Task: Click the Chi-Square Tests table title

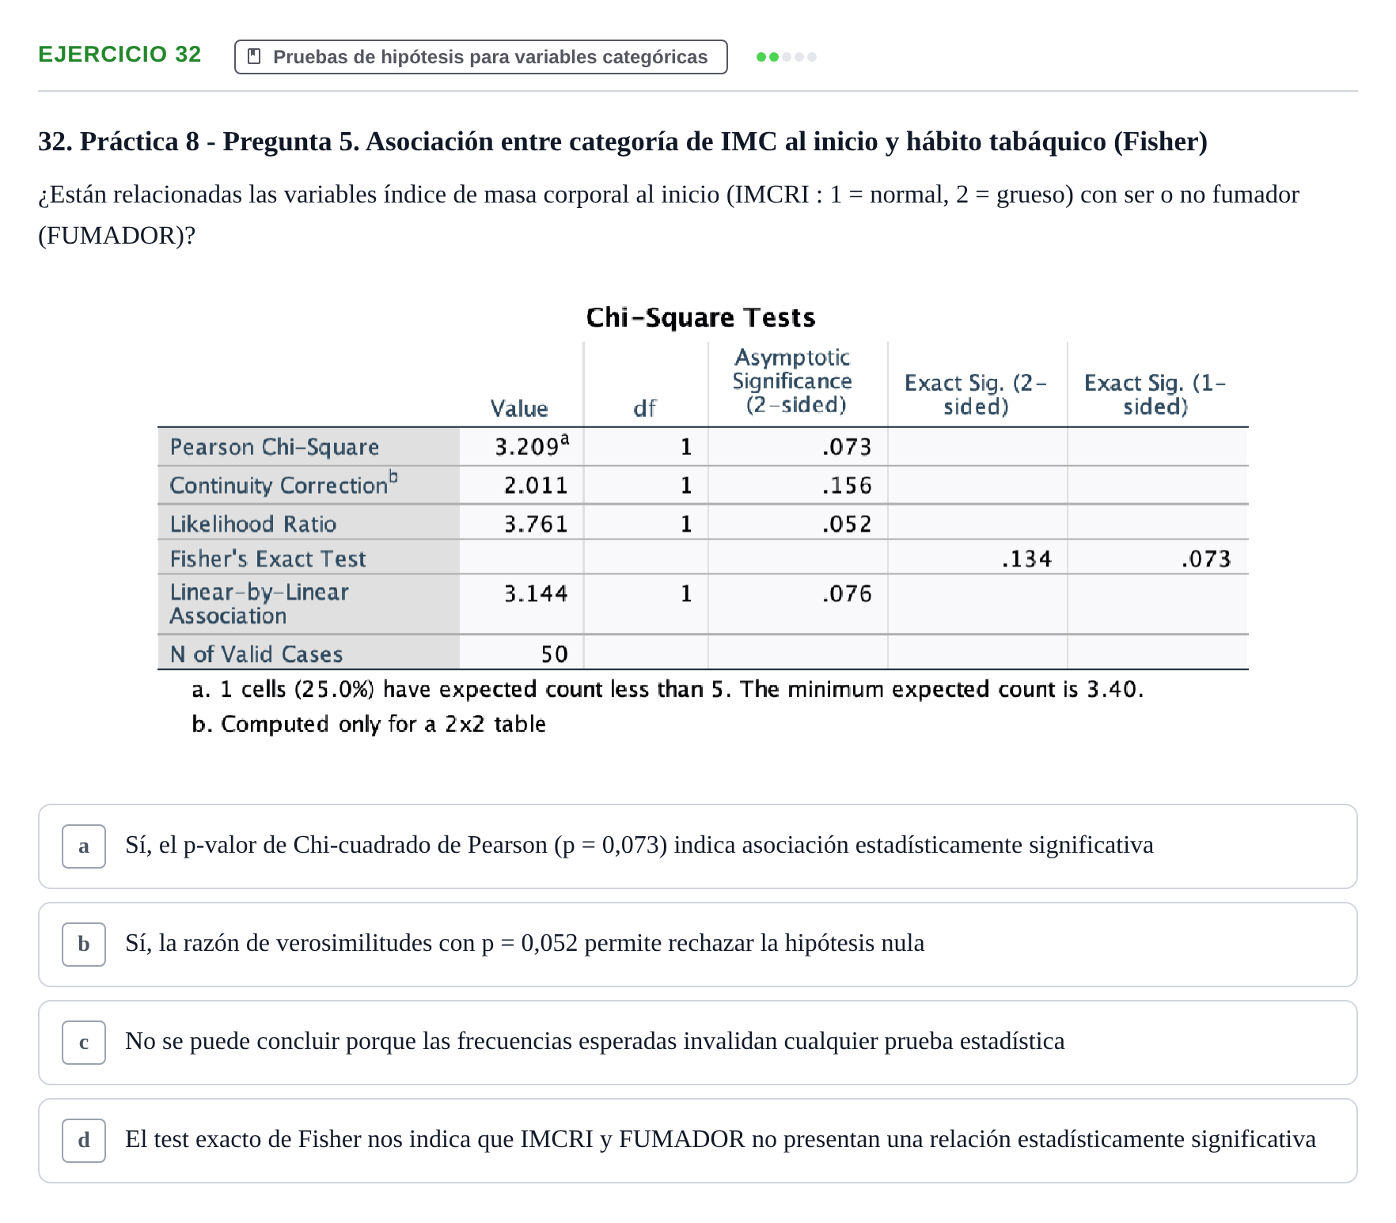Action: 700,317
